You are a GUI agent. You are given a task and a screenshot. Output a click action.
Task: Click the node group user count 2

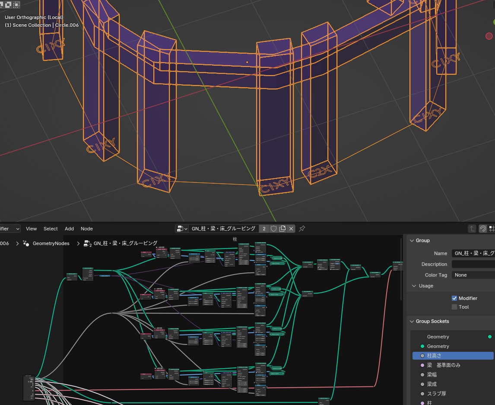264,229
